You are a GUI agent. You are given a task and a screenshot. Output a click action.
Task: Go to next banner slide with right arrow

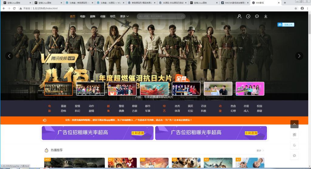[x=299, y=56]
